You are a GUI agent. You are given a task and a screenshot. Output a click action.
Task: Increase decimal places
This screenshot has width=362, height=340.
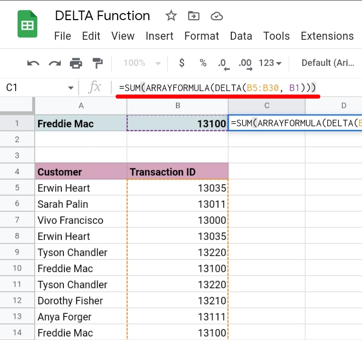coord(245,64)
